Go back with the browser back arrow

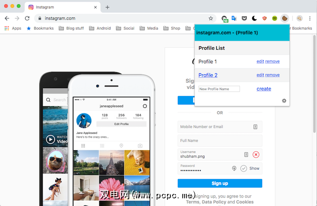point(7,18)
